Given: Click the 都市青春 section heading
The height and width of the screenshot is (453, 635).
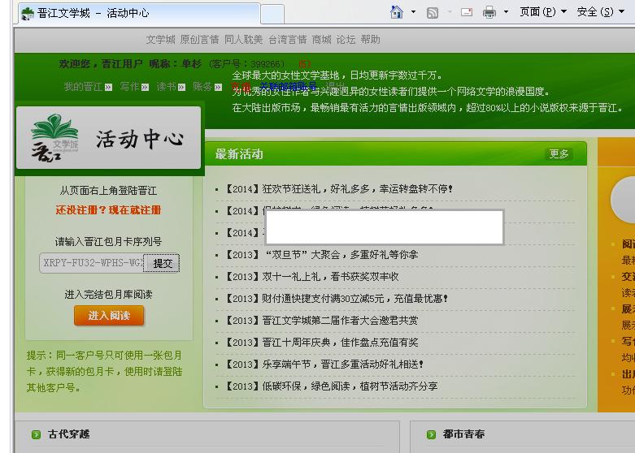Looking at the screenshot, I should point(463,434).
